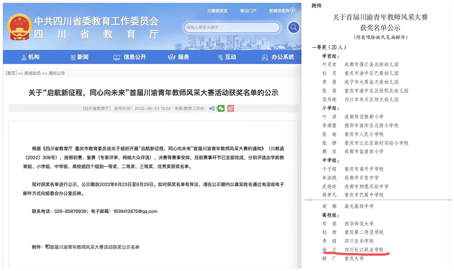Click the 学前组 group heading
Viewport: 454px width, 271px height.
[331, 56]
